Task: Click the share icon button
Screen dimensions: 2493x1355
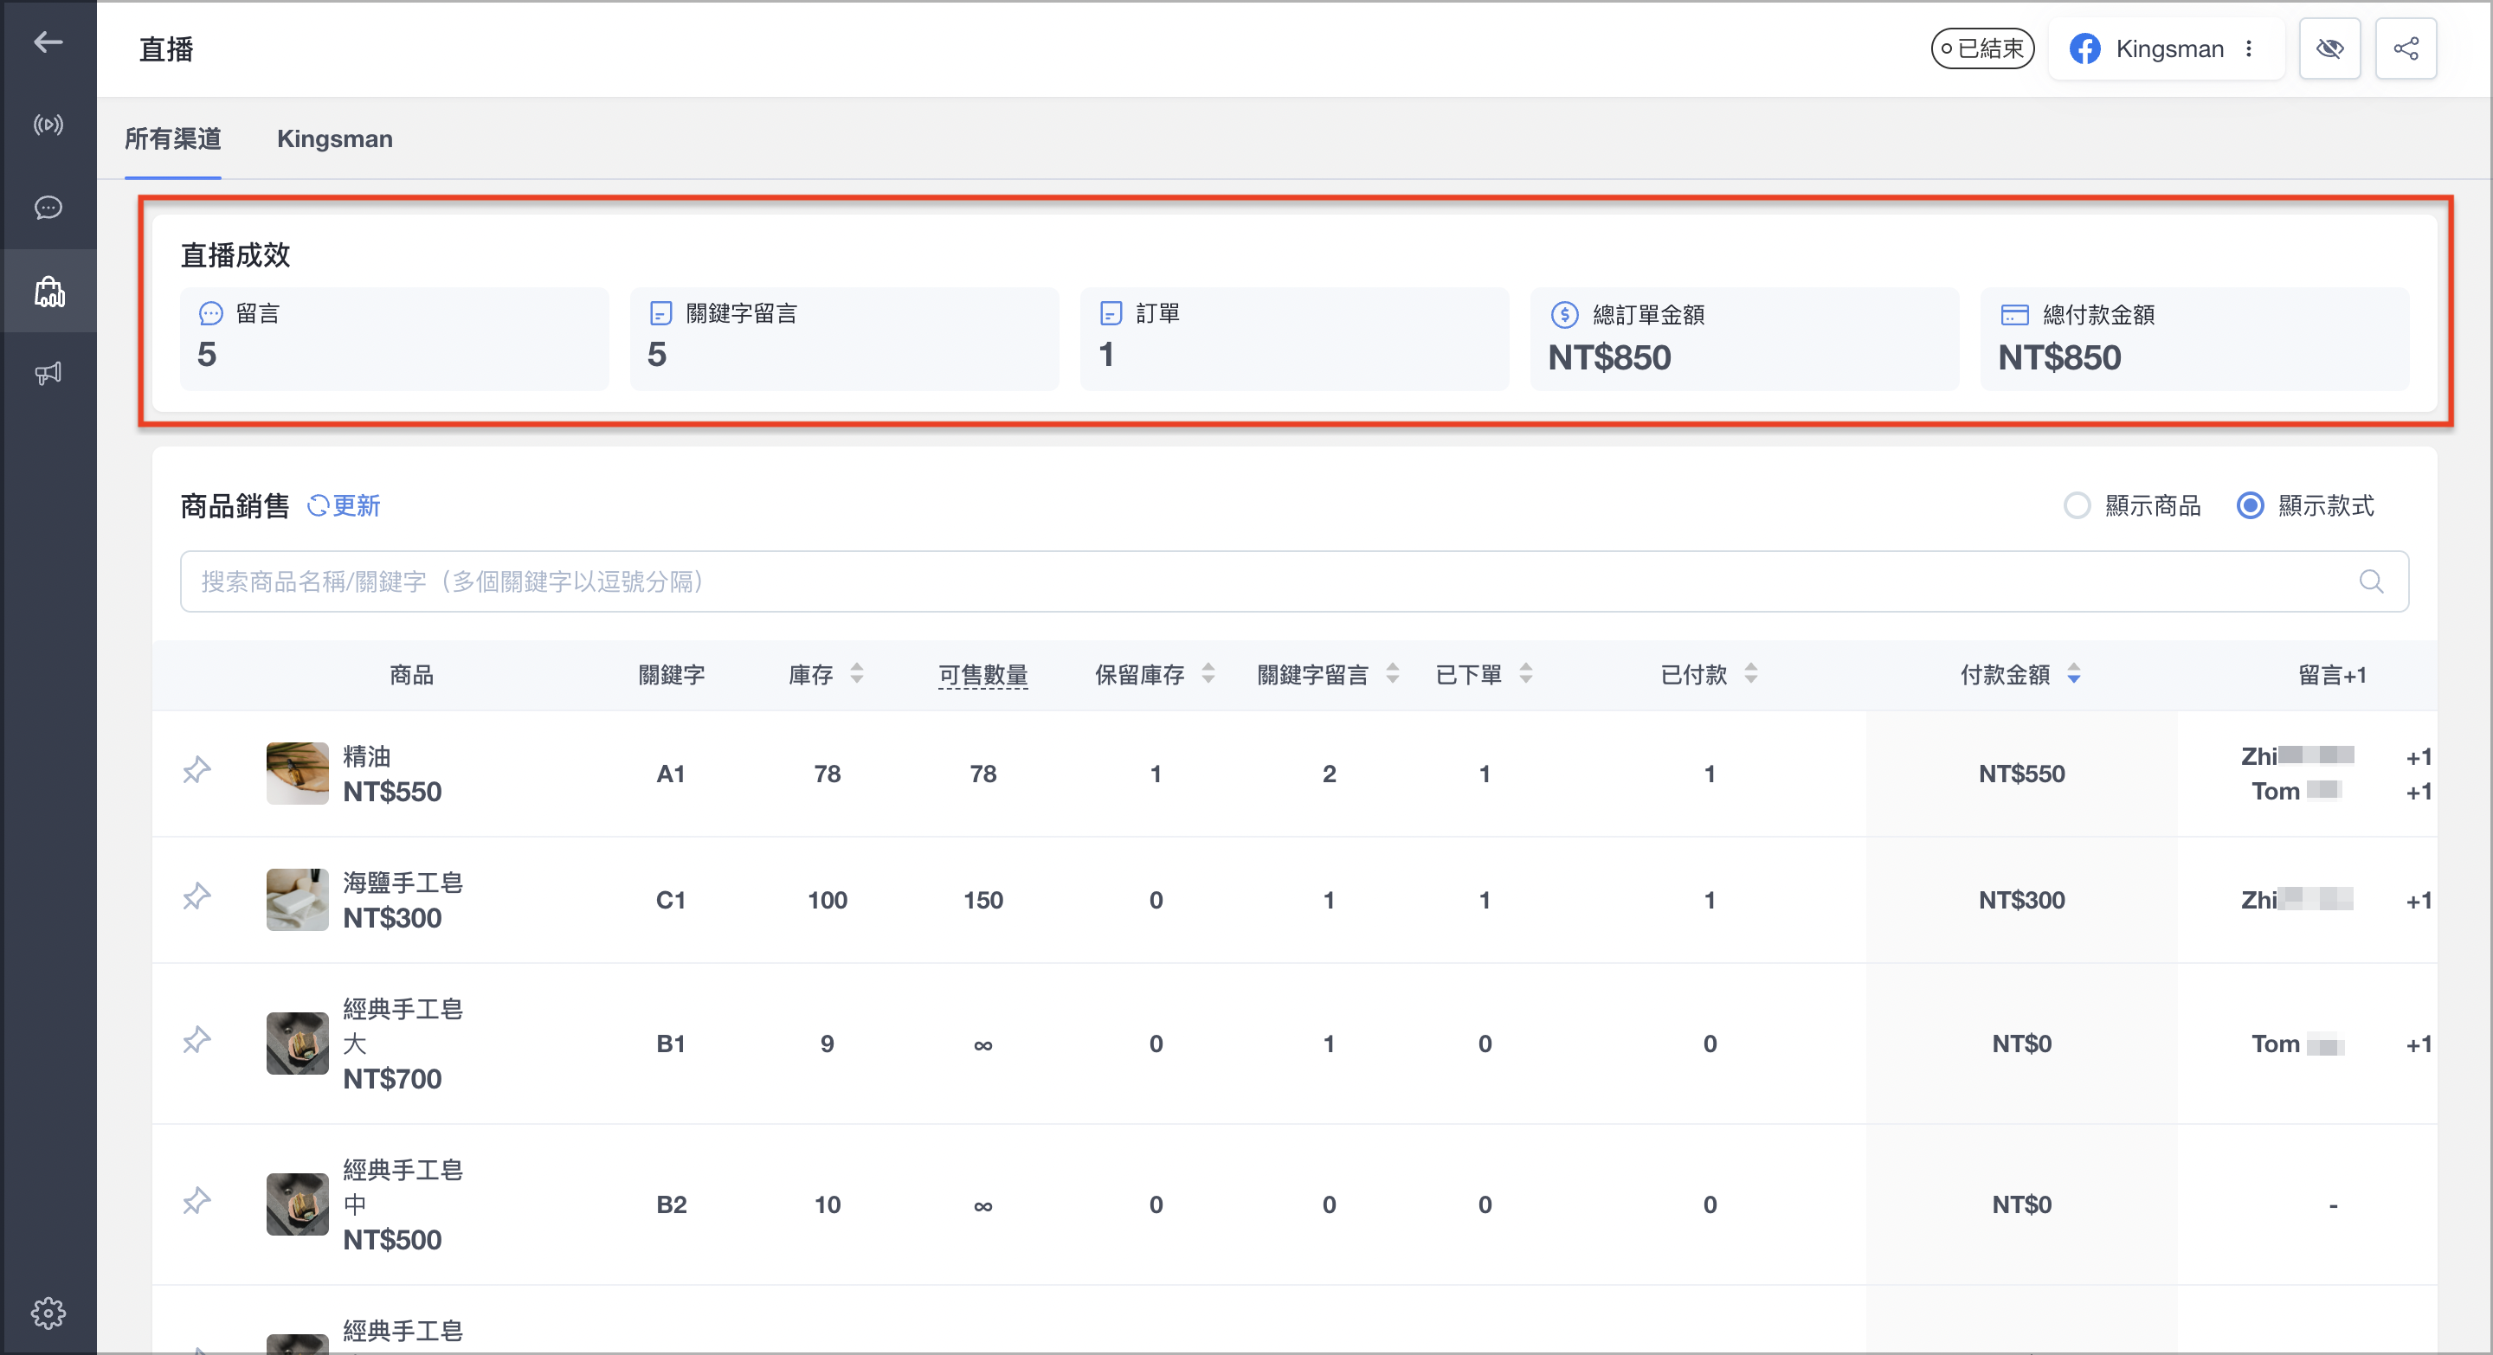Action: 2406,48
